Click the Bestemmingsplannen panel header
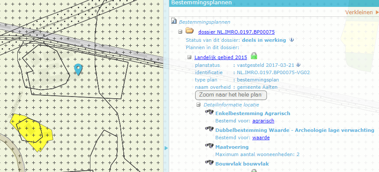Viewport: 379px width, 172px height. (x=274, y=3)
